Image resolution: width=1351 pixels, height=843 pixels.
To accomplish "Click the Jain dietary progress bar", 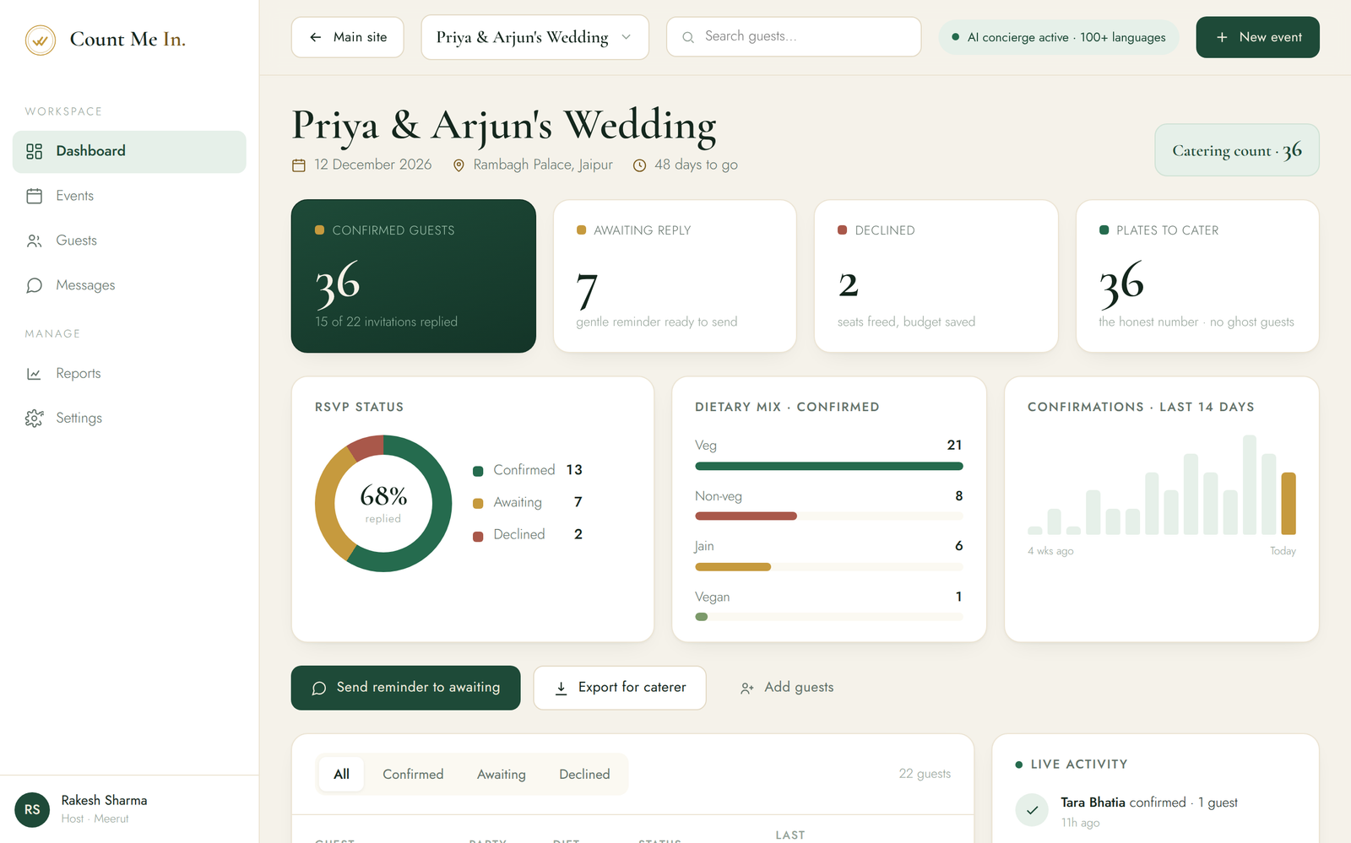I will click(x=828, y=567).
